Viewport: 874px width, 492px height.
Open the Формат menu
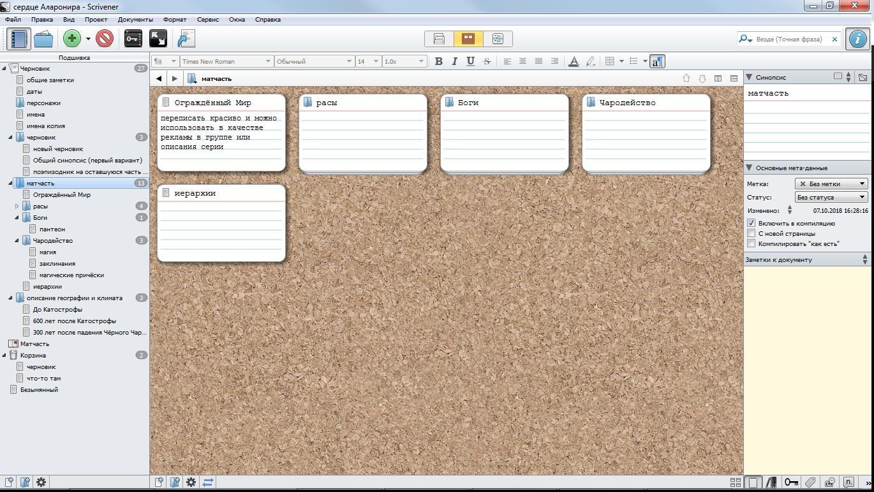[175, 19]
